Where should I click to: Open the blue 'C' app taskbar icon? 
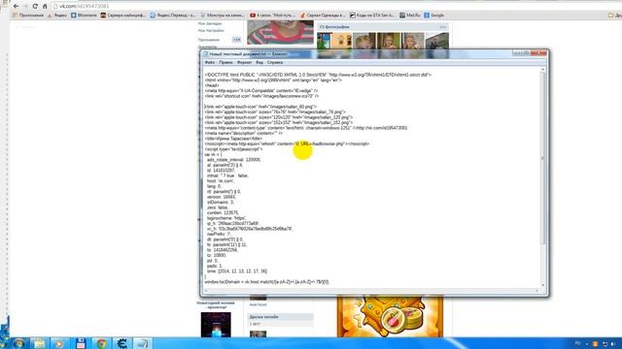[x=121, y=343]
